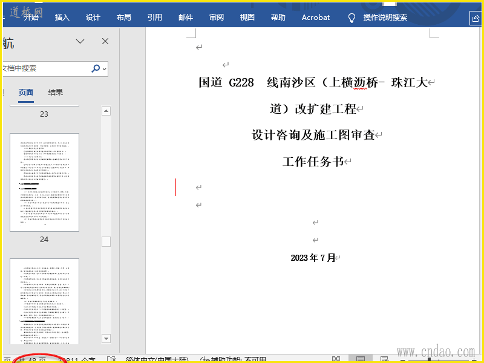Open the 帮助 ribbon tab
Image resolution: width=484 pixels, height=363 pixels.
278,18
